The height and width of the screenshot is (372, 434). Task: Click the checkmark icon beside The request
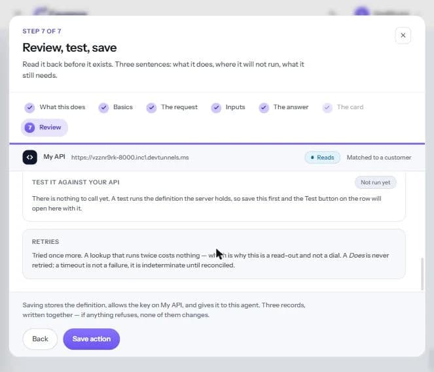(151, 107)
